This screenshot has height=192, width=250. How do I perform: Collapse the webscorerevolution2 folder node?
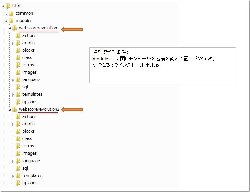tap(10, 110)
